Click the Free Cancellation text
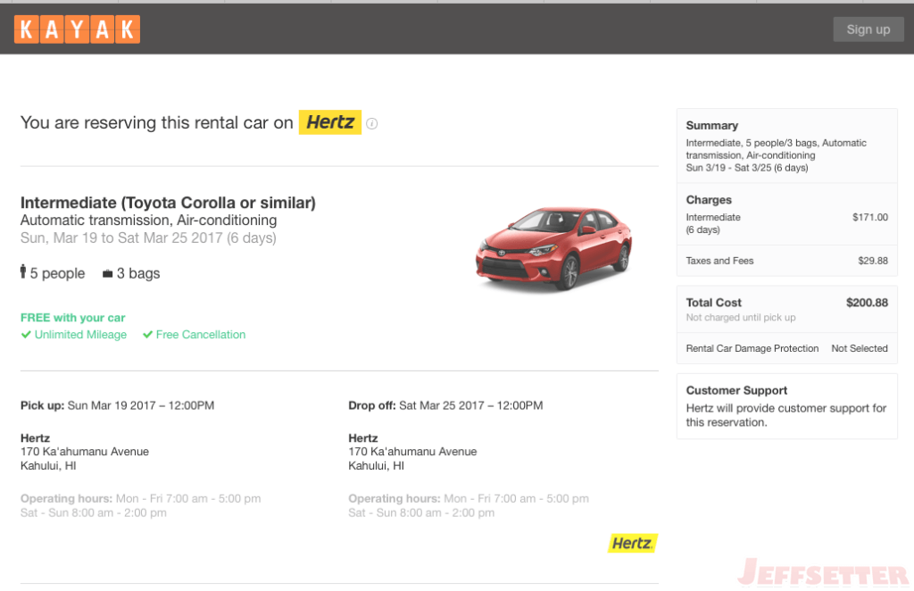The height and width of the screenshot is (591, 914). click(x=201, y=335)
